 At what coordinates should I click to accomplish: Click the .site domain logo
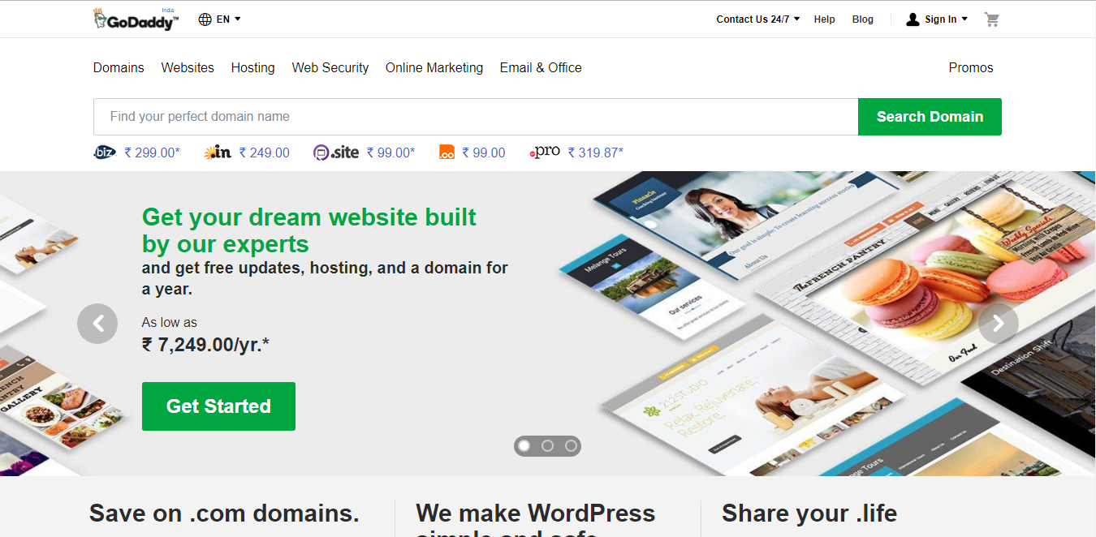(x=336, y=152)
